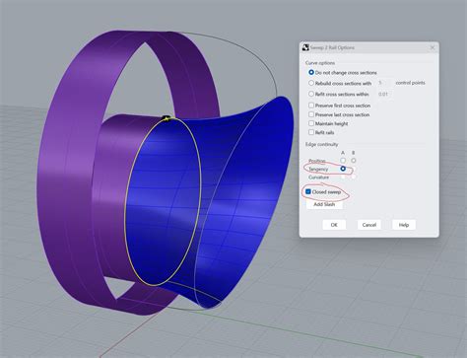Viewport: 467px width, 358px height.
Task: Click the black seam point on yellow curve
Action: point(167,117)
